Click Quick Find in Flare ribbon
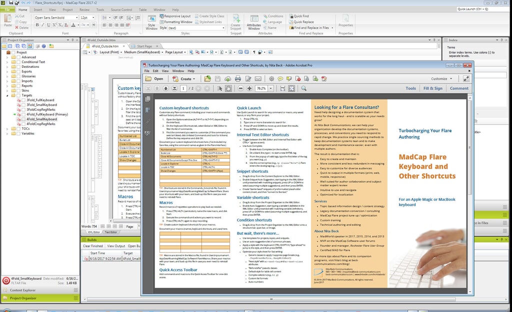 299,16
